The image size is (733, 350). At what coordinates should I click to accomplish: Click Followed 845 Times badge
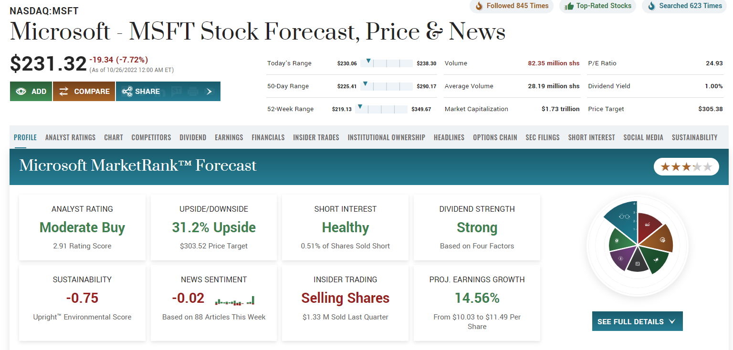(512, 6)
